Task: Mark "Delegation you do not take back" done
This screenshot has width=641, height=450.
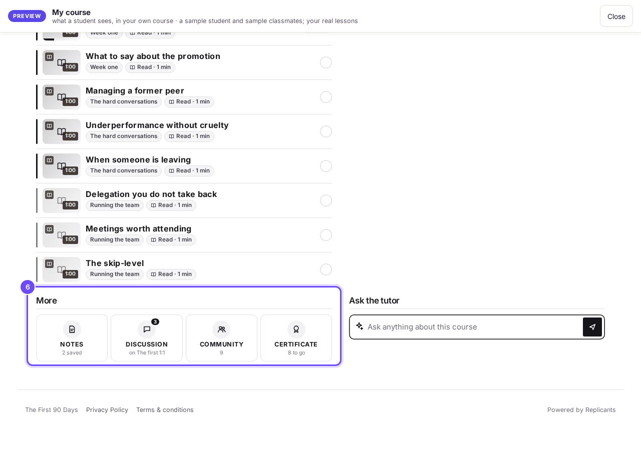Action: [x=326, y=200]
